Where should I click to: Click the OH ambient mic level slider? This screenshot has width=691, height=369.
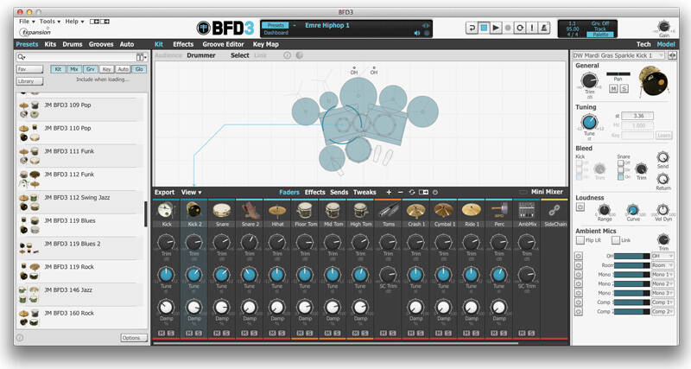pos(631,256)
